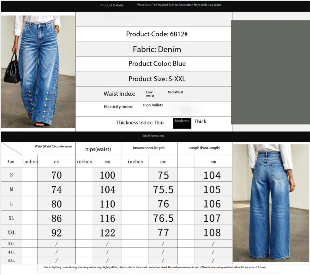Click the 'Mid-Waist' option text
Screen dimensions: 310x275
coord(175,92)
